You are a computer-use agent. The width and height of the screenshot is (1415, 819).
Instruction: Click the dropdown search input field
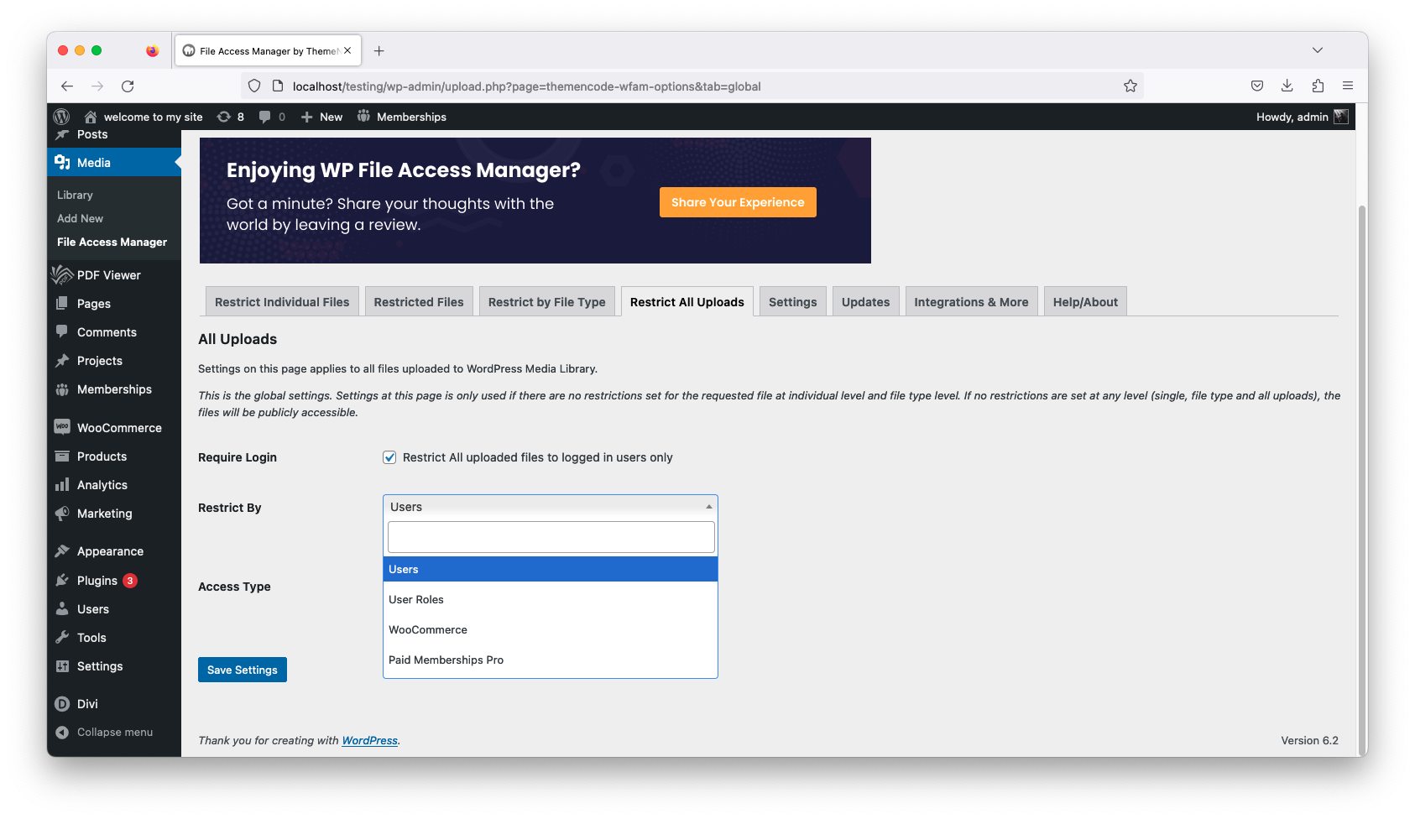point(551,537)
